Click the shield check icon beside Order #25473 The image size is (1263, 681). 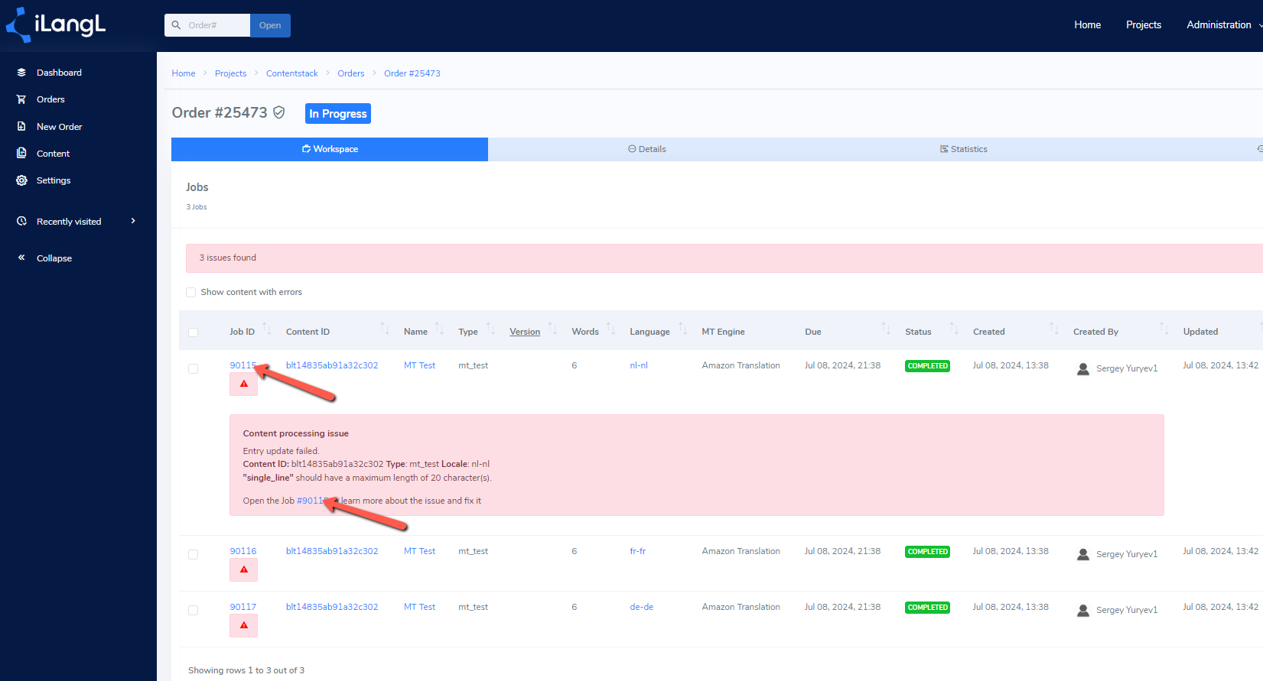pyautogui.click(x=279, y=112)
